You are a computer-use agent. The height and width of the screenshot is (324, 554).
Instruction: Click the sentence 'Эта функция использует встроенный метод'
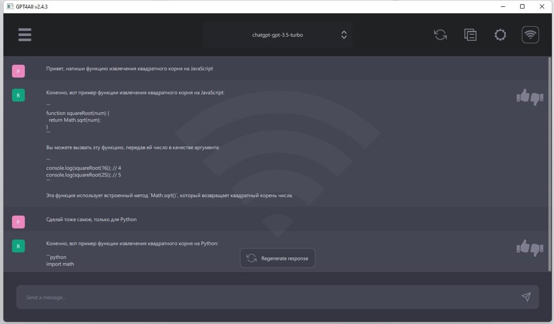click(x=169, y=195)
